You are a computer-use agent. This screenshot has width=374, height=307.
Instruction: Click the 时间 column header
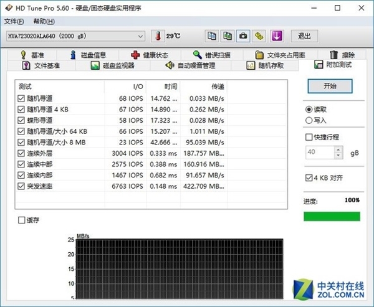coord(163,87)
